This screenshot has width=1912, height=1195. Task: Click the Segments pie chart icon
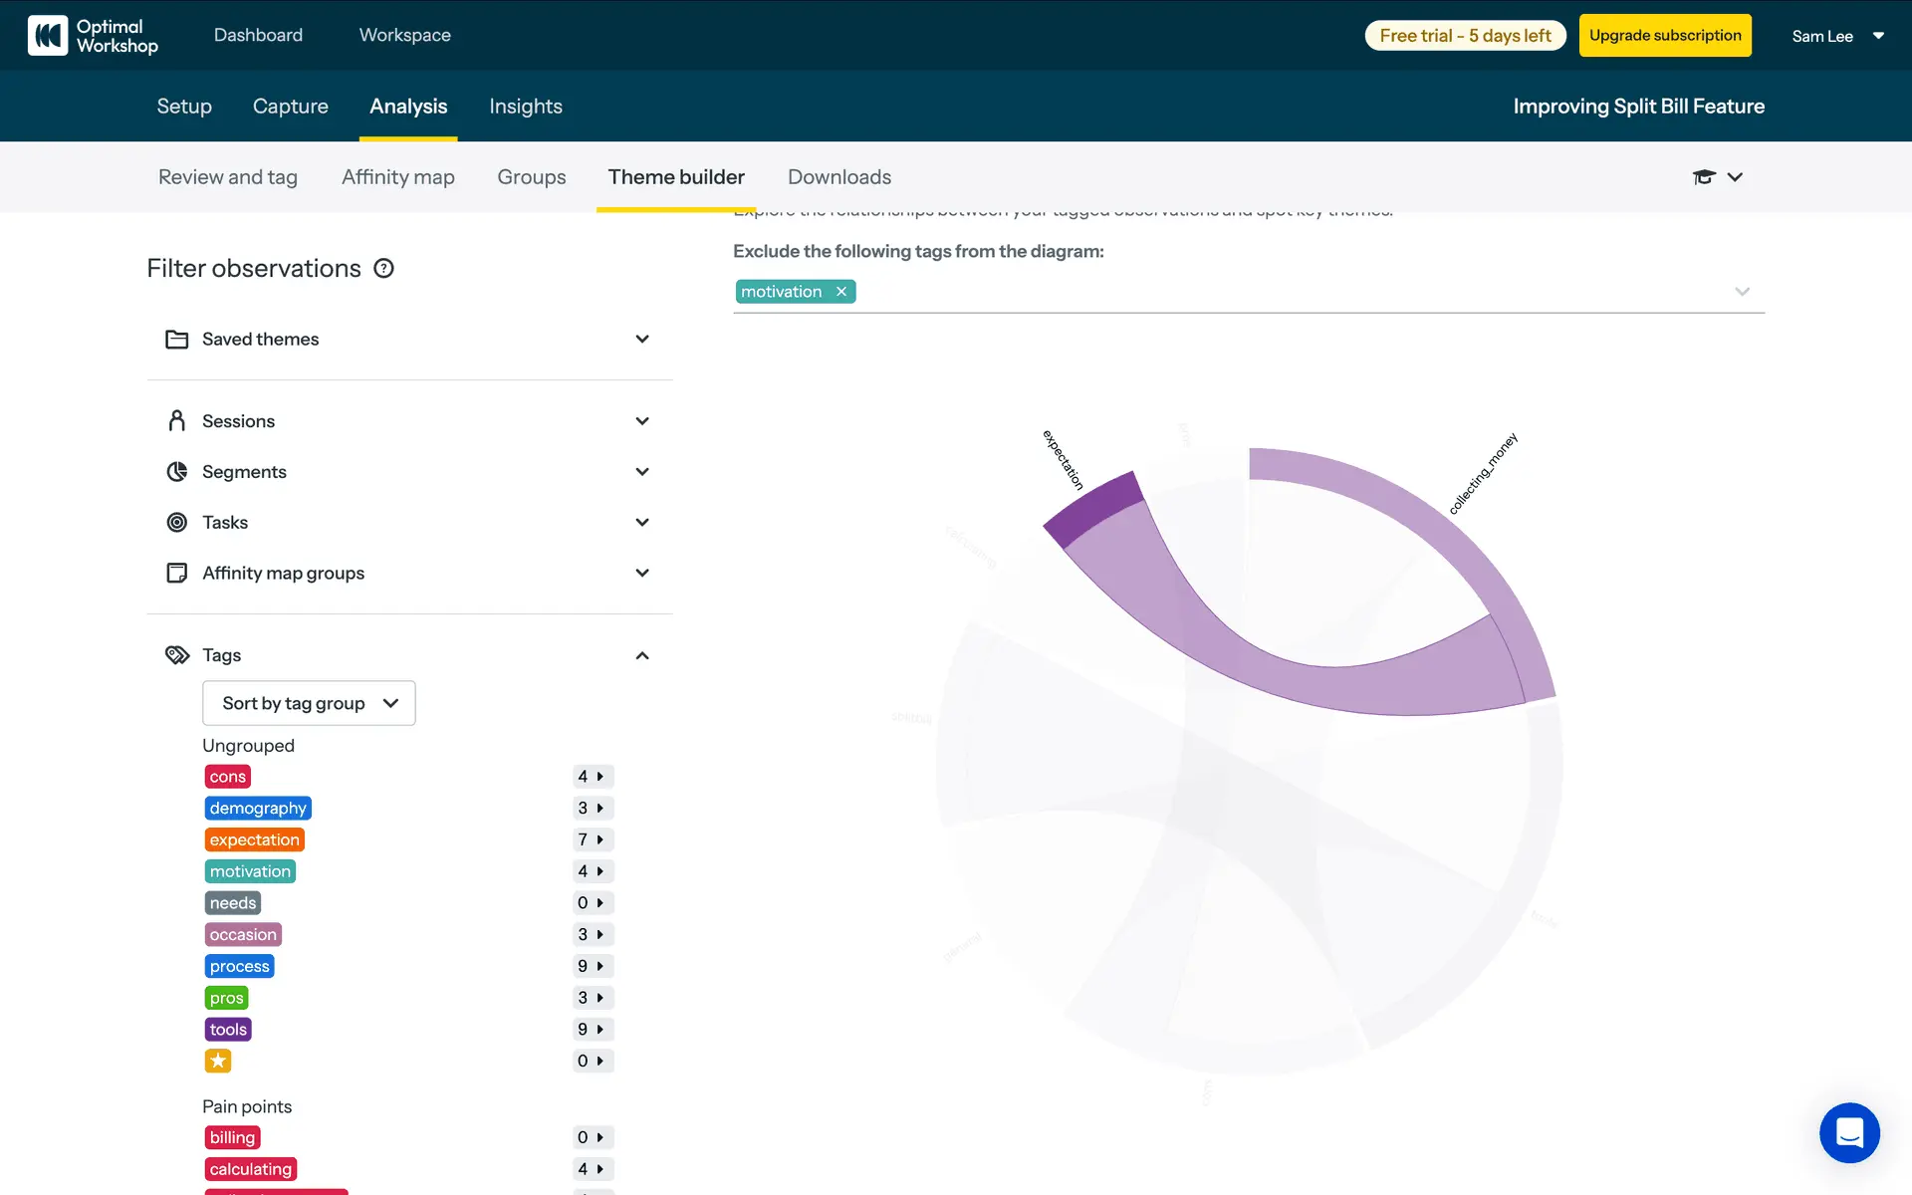click(x=177, y=472)
